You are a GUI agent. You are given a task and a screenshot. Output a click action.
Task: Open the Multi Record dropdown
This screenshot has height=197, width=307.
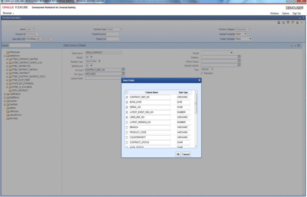(x=89, y=66)
